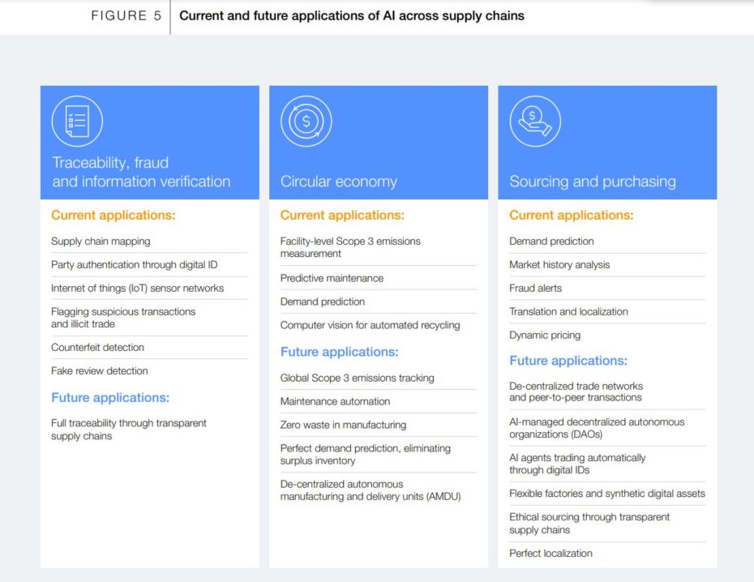Click Perfect localization item

click(551, 553)
